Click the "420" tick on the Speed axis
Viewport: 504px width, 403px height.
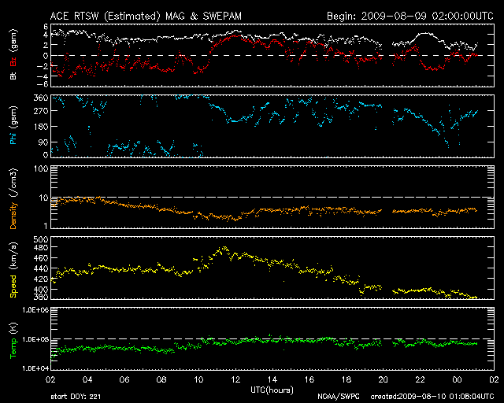click(x=41, y=279)
